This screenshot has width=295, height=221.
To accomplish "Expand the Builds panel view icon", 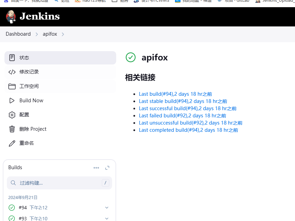I will 107,168.
